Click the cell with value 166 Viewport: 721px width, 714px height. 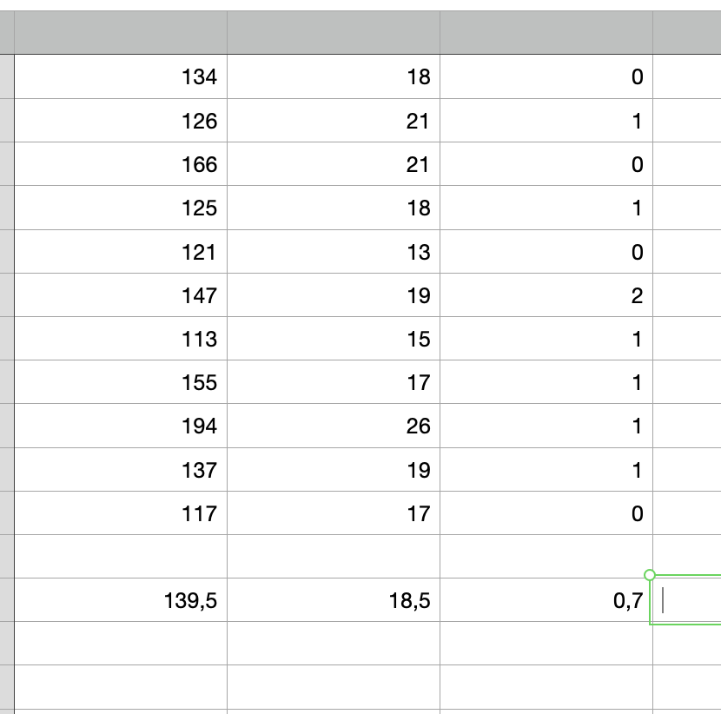(121, 164)
